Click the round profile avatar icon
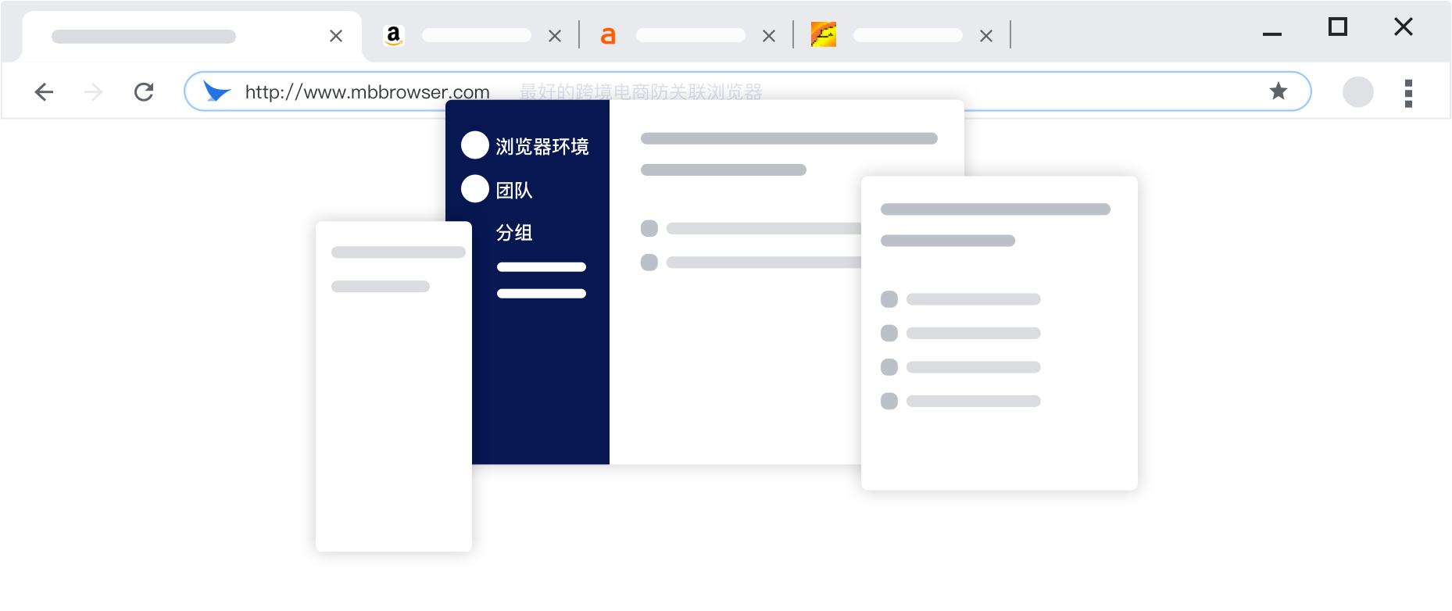The height and width of the screenshot is (611, 1452). pyautogui.click(x=1358, y=92)
